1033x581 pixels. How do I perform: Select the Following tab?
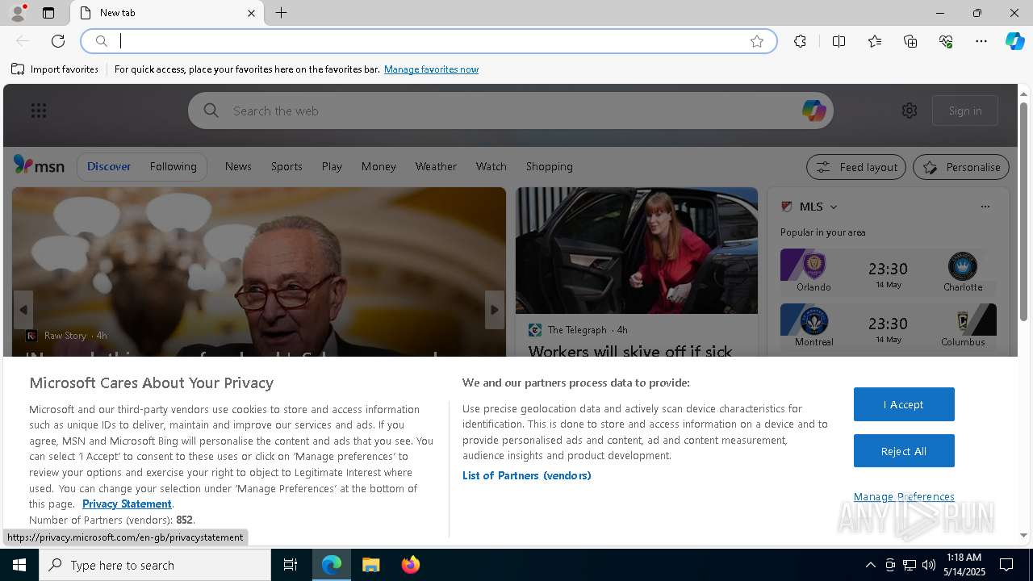coord(174,166)
